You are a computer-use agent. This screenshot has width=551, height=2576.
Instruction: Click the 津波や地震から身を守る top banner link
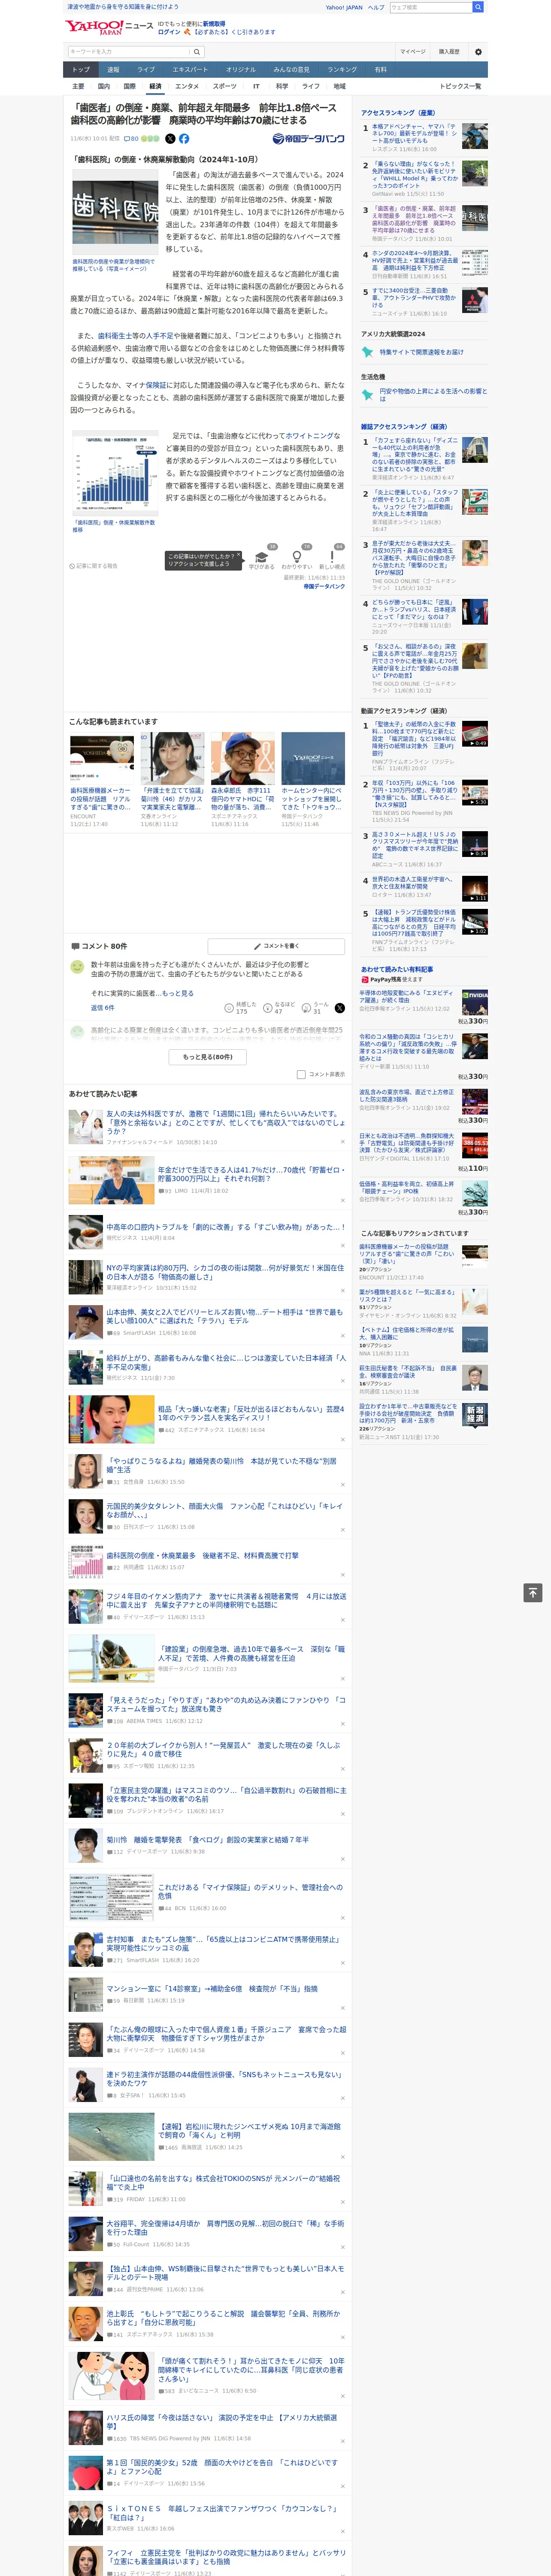[x=123, y=6]
